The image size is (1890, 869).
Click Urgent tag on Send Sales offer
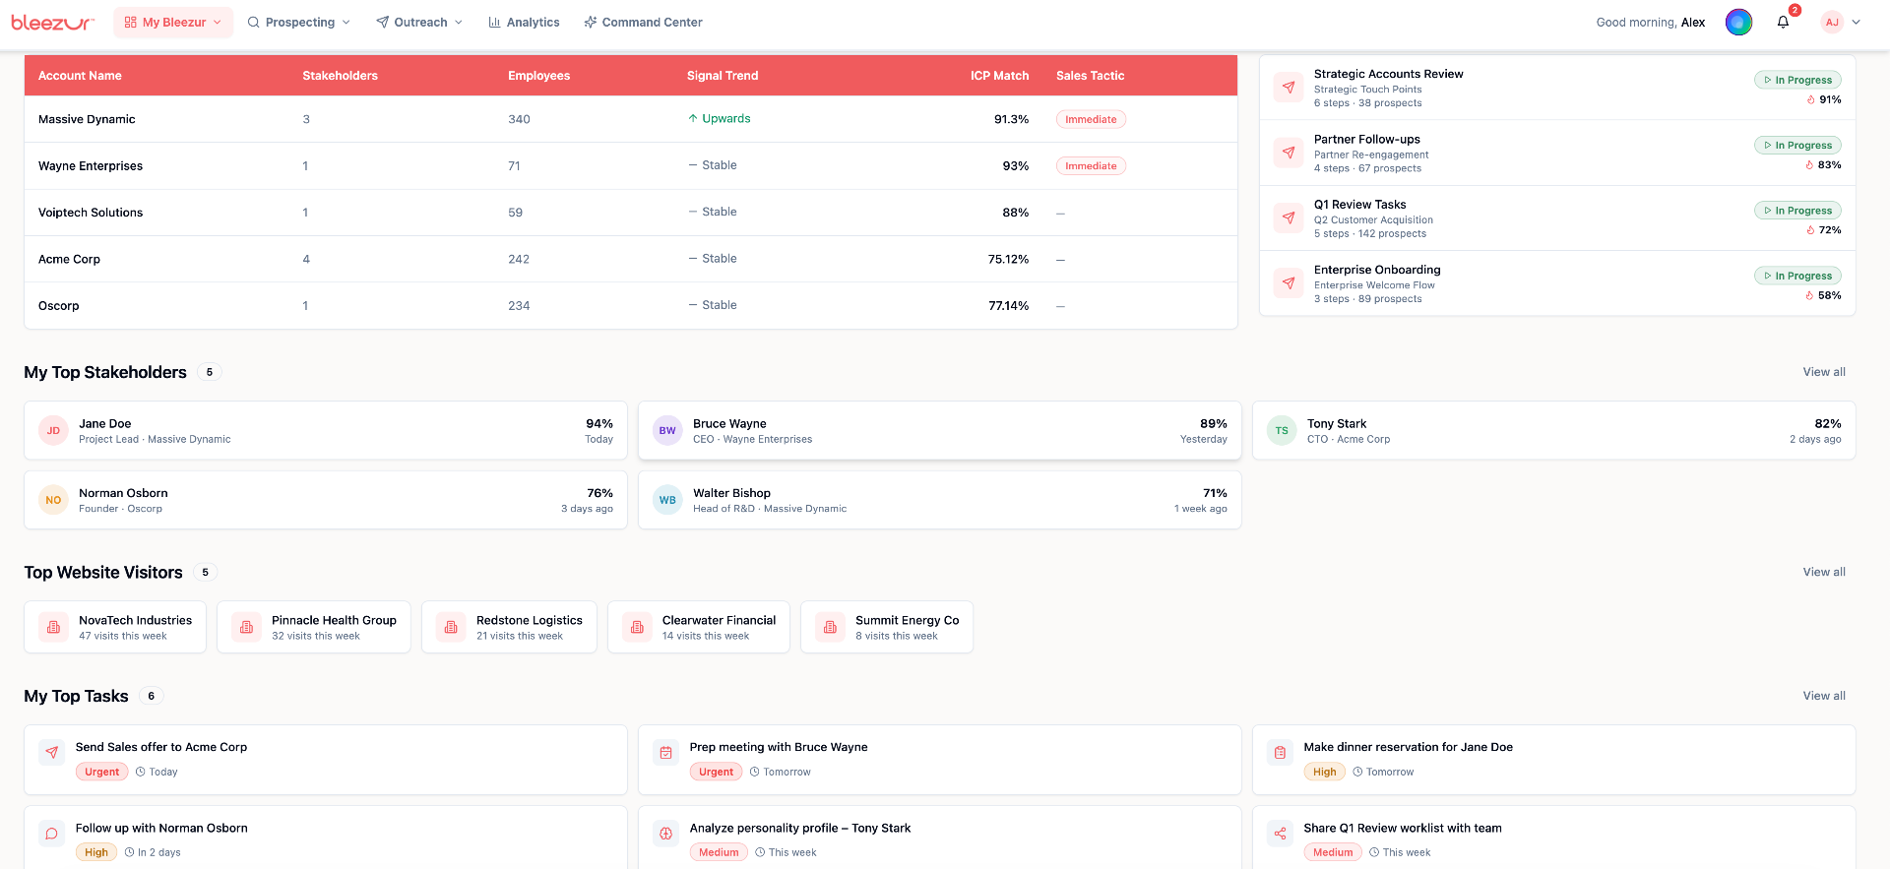(x=101, y=772)
